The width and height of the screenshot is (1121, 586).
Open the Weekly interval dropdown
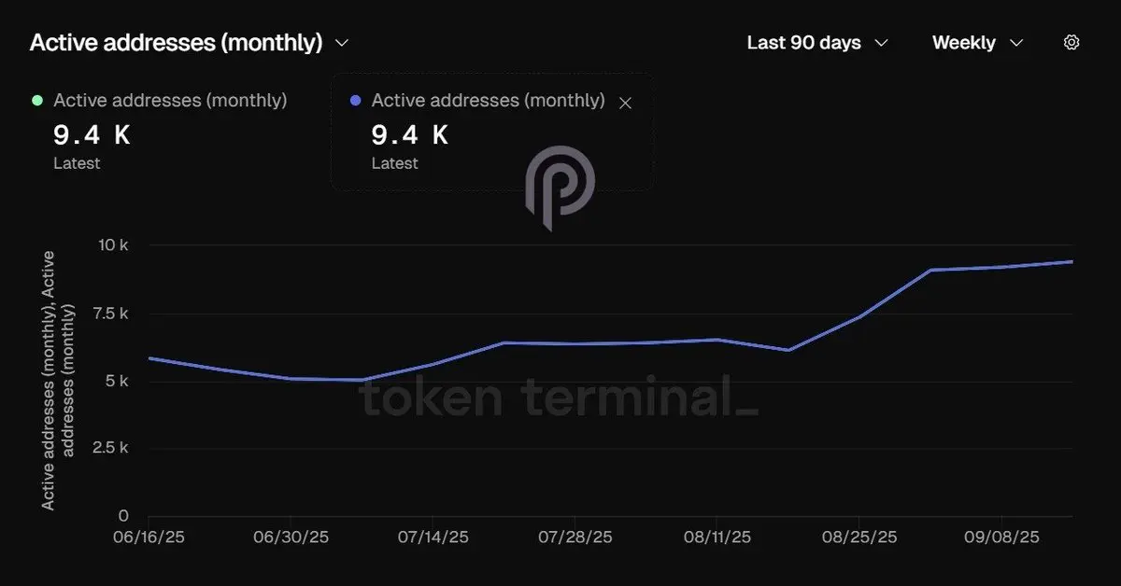click(x=978, y=43)
